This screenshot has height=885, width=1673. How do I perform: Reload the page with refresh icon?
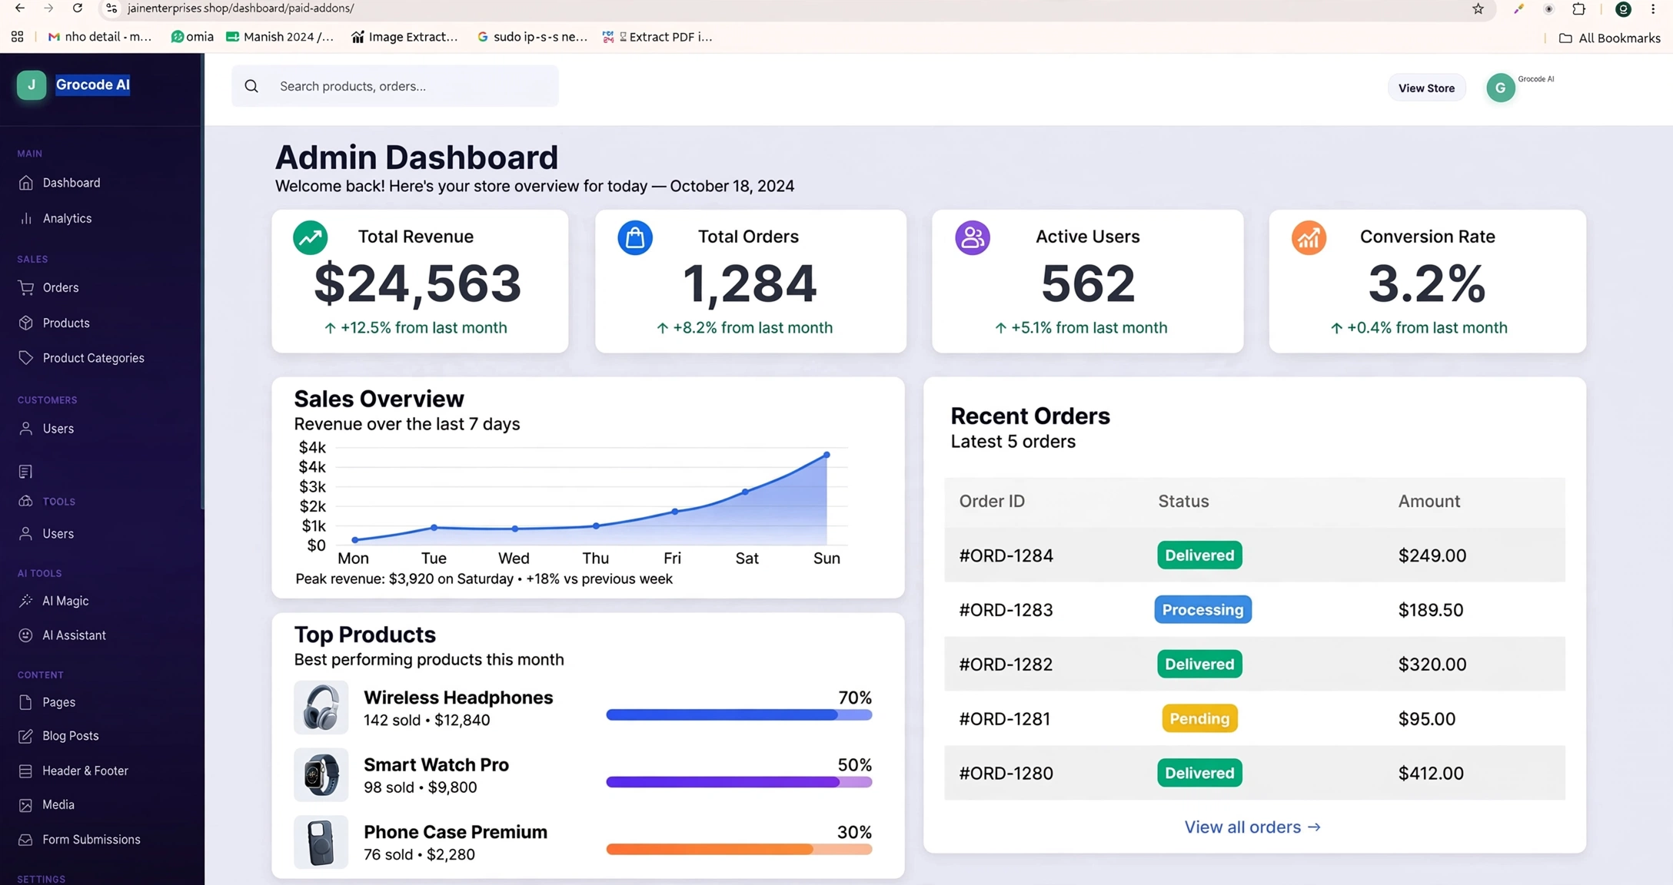click(x=78, y=8)
